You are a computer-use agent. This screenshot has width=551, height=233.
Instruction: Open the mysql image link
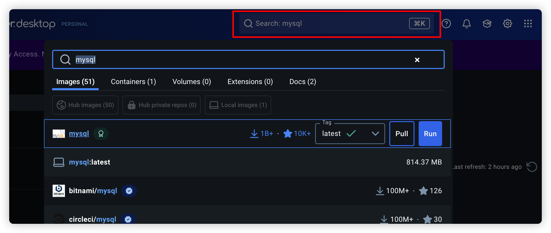[x=79, y=134]
